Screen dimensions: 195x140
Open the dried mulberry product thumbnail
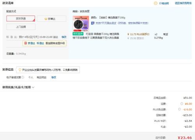tap(81, 24)
